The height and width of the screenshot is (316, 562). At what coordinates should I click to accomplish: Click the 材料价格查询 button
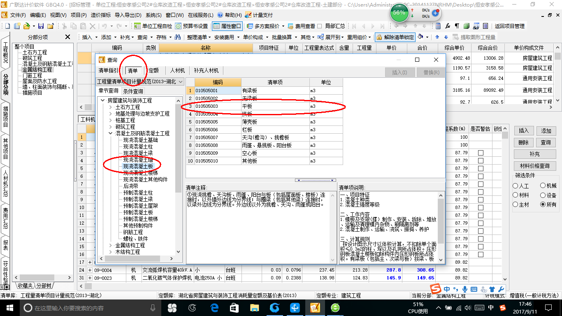click(x=534, y=166)
